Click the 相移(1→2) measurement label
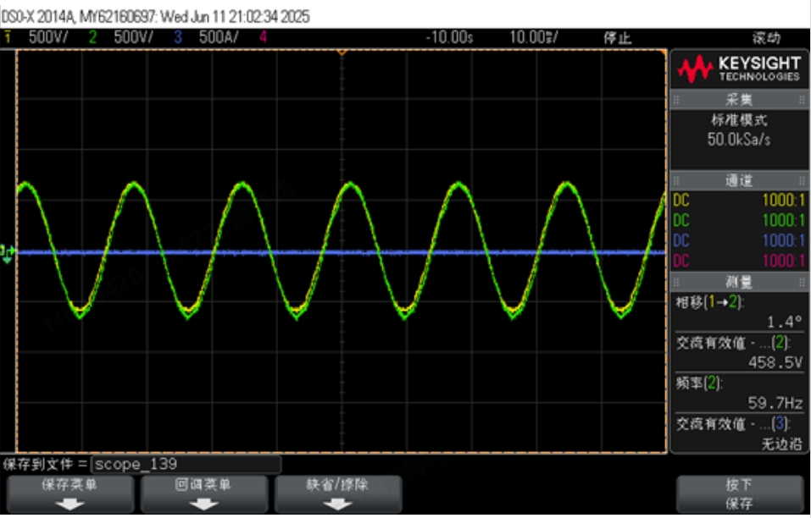Viewport: 811px width, 518px height. pos(709,303)
